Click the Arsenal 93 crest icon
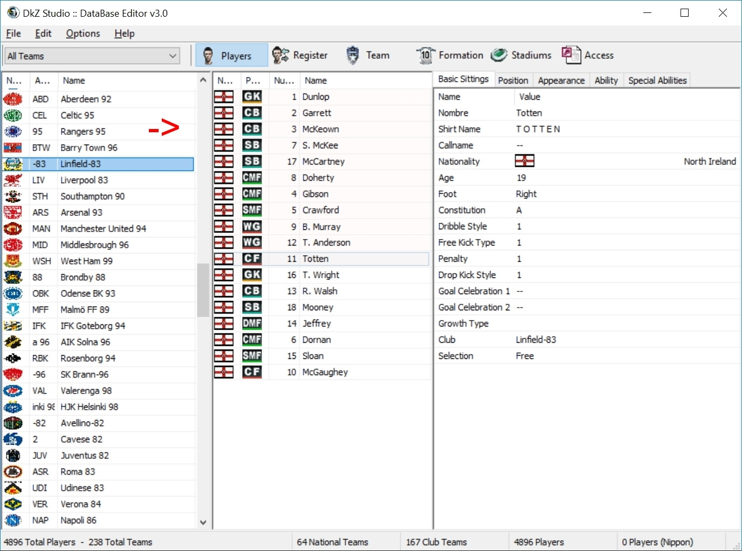The width and height of the screenshot is (742, 551). (13, 213)
